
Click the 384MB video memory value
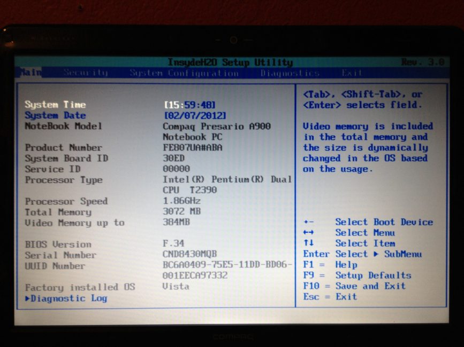(x=176, y=222)
